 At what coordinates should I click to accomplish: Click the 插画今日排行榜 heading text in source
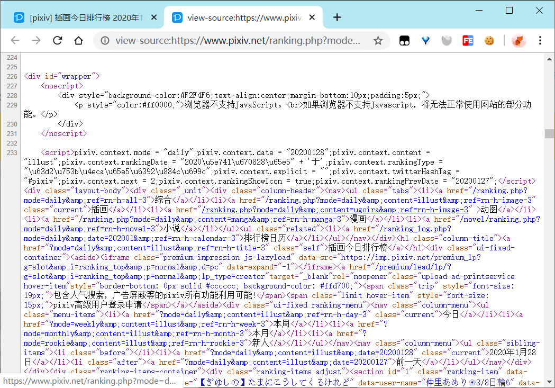coord(358,248)
